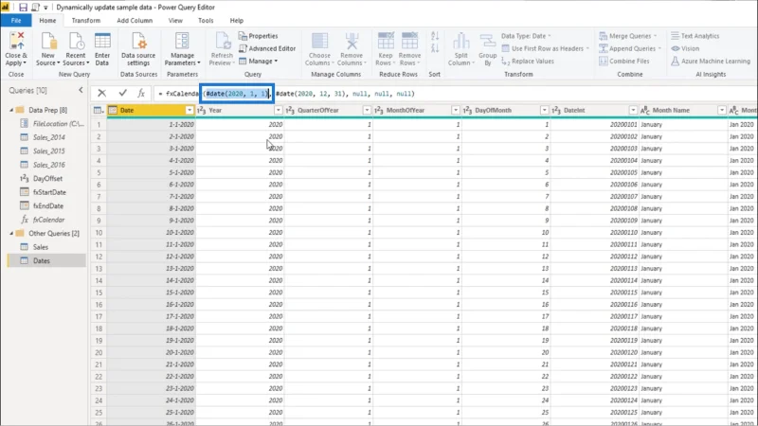Click Combine Files

point(624,61)
